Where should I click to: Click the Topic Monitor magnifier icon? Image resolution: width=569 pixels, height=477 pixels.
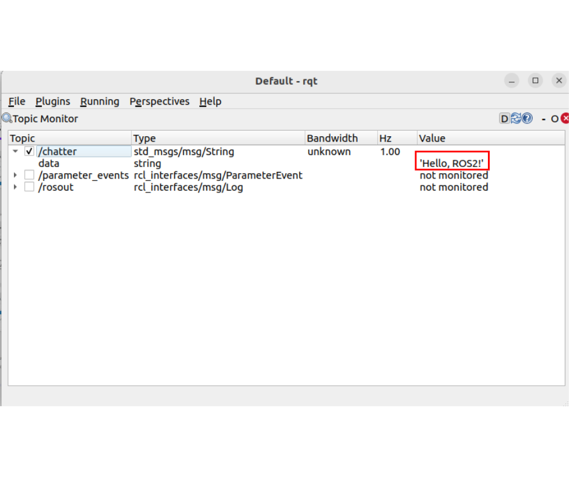click(x=7, y=119)
